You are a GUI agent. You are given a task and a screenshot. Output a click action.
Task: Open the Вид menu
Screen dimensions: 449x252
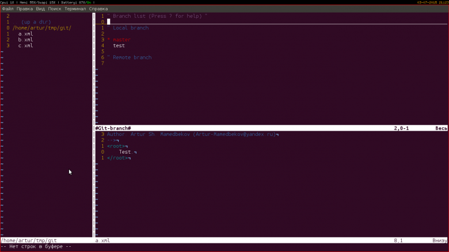point(40,9)
